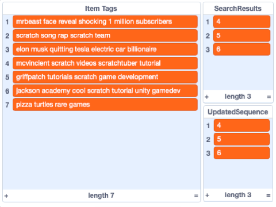Viewport: 276px width, 207px height.
Task: Click the Item Tags list title
Action: [101, 9]
